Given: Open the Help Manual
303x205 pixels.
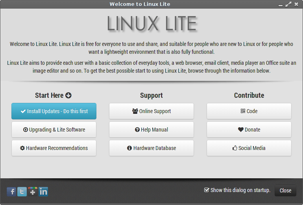Looking at the screenshot, I should (x=151, y=130).
